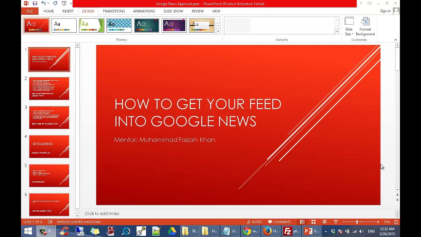Open FileZilla from the taskbar
421x237 pixels.
point(291,231)
